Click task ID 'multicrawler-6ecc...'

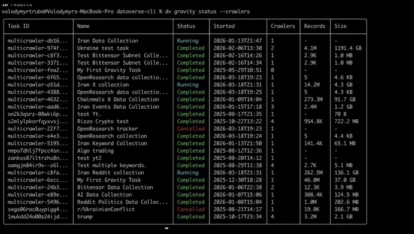point(38,181)
